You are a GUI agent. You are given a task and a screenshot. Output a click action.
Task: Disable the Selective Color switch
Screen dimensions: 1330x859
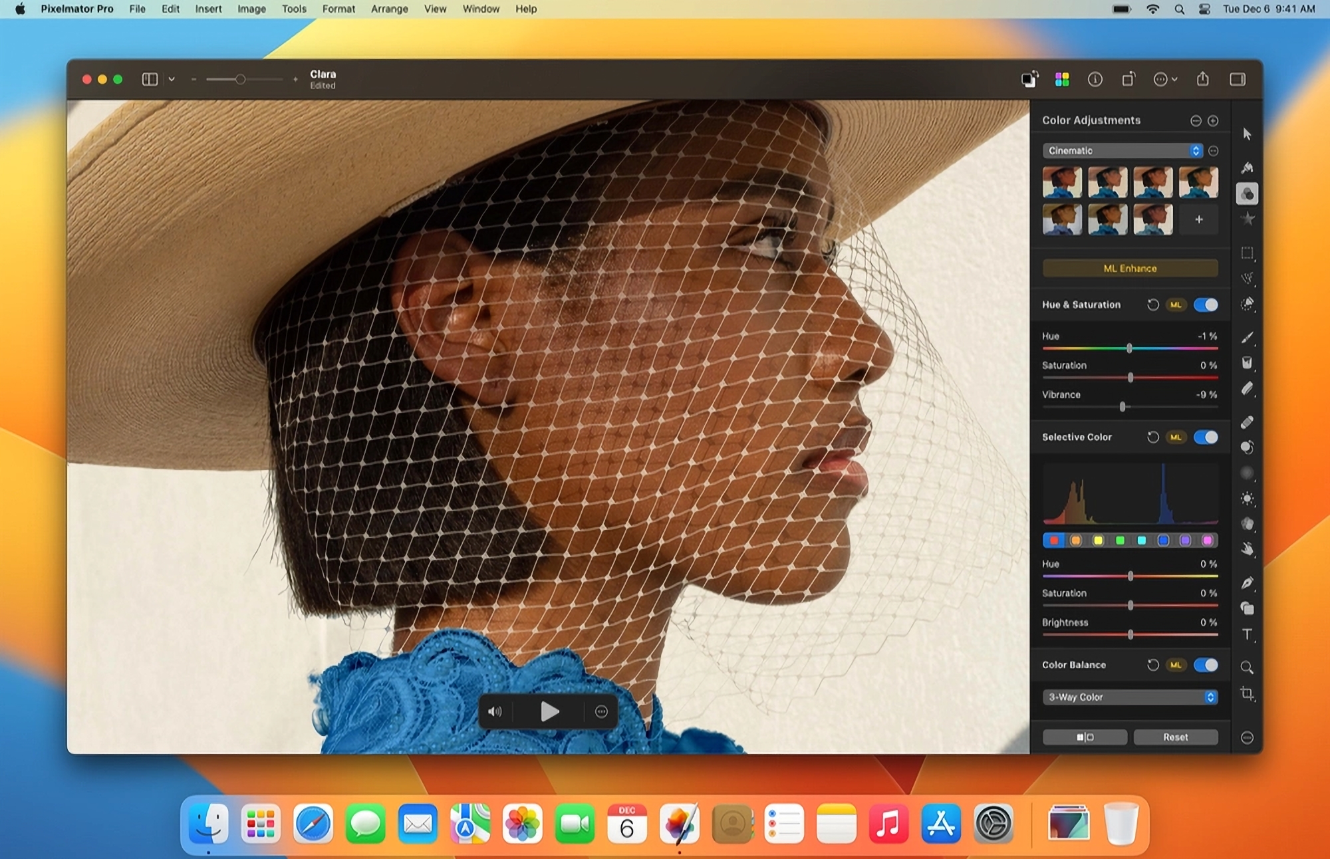(1206, 437)
